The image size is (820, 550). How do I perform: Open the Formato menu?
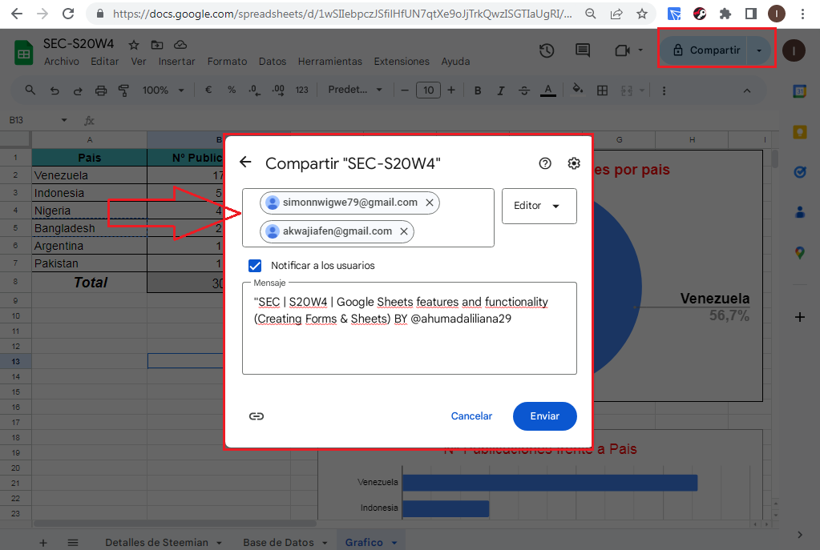[x=227, y=62]
